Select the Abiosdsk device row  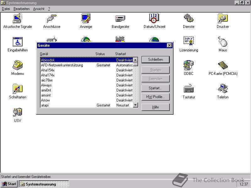(x=87, y=60)
